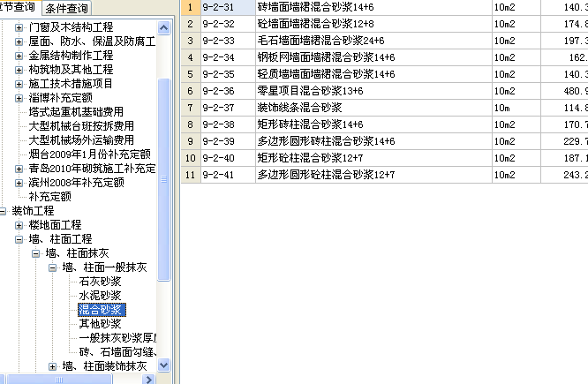Click 砖墙面墙裙混合砂浆14+6 cell
This screenshot has height=384, width=588.
373,7
